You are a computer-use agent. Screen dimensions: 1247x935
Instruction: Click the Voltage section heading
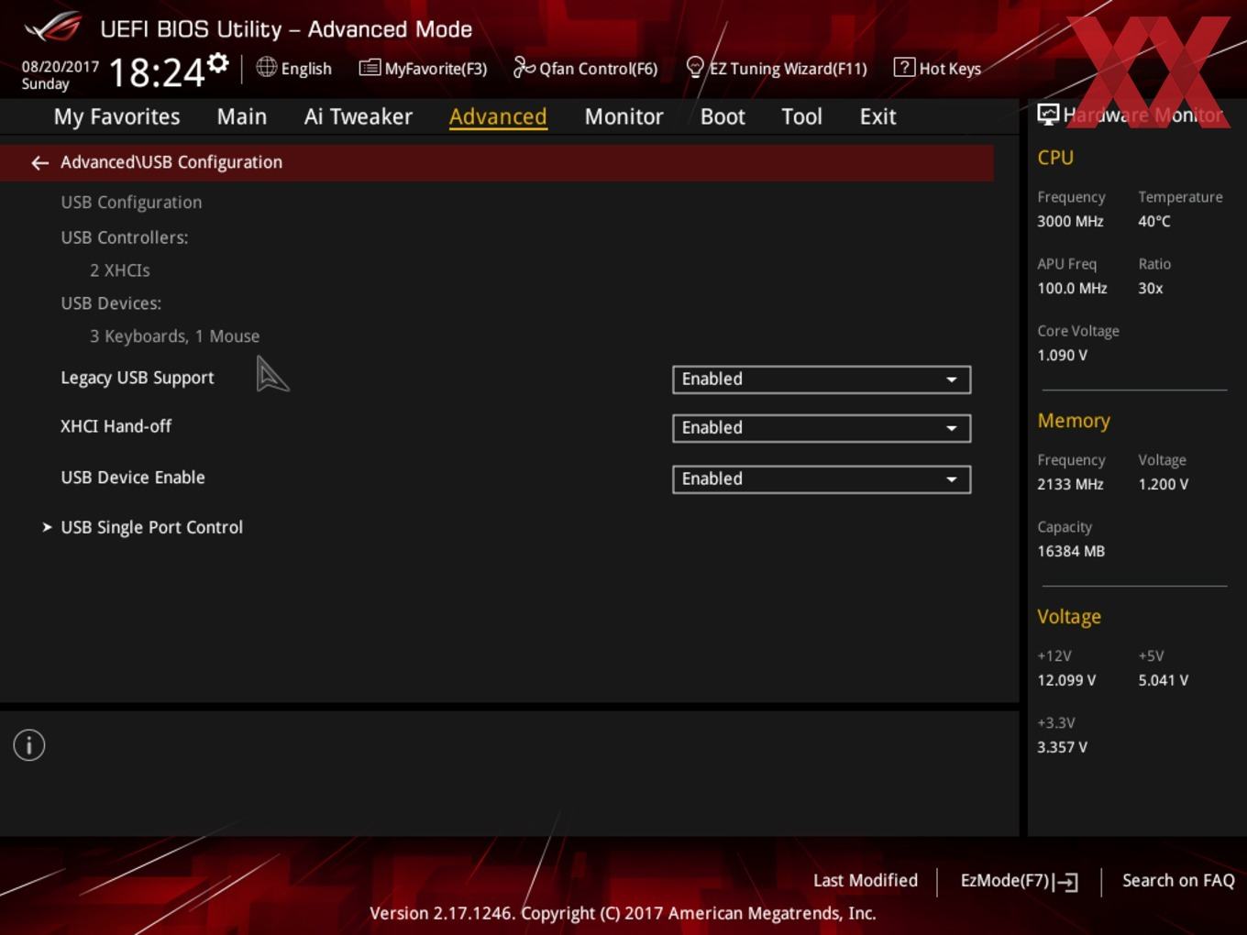click(x=1069, y=617)
